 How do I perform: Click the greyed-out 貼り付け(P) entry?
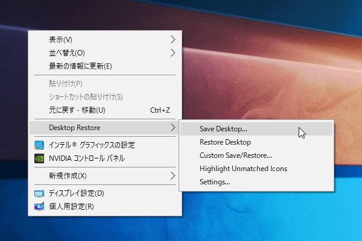coord(105,84)
